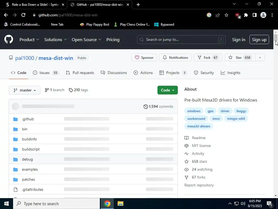The height and width of the screenshot is (209, 278).
Task: Open the patches folder
Action: tap(28, 180)
